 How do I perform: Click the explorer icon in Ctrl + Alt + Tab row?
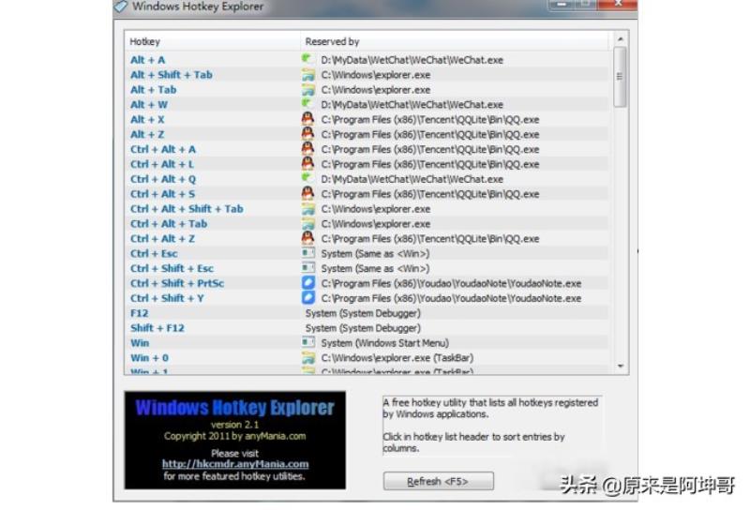tap(308, 223)
